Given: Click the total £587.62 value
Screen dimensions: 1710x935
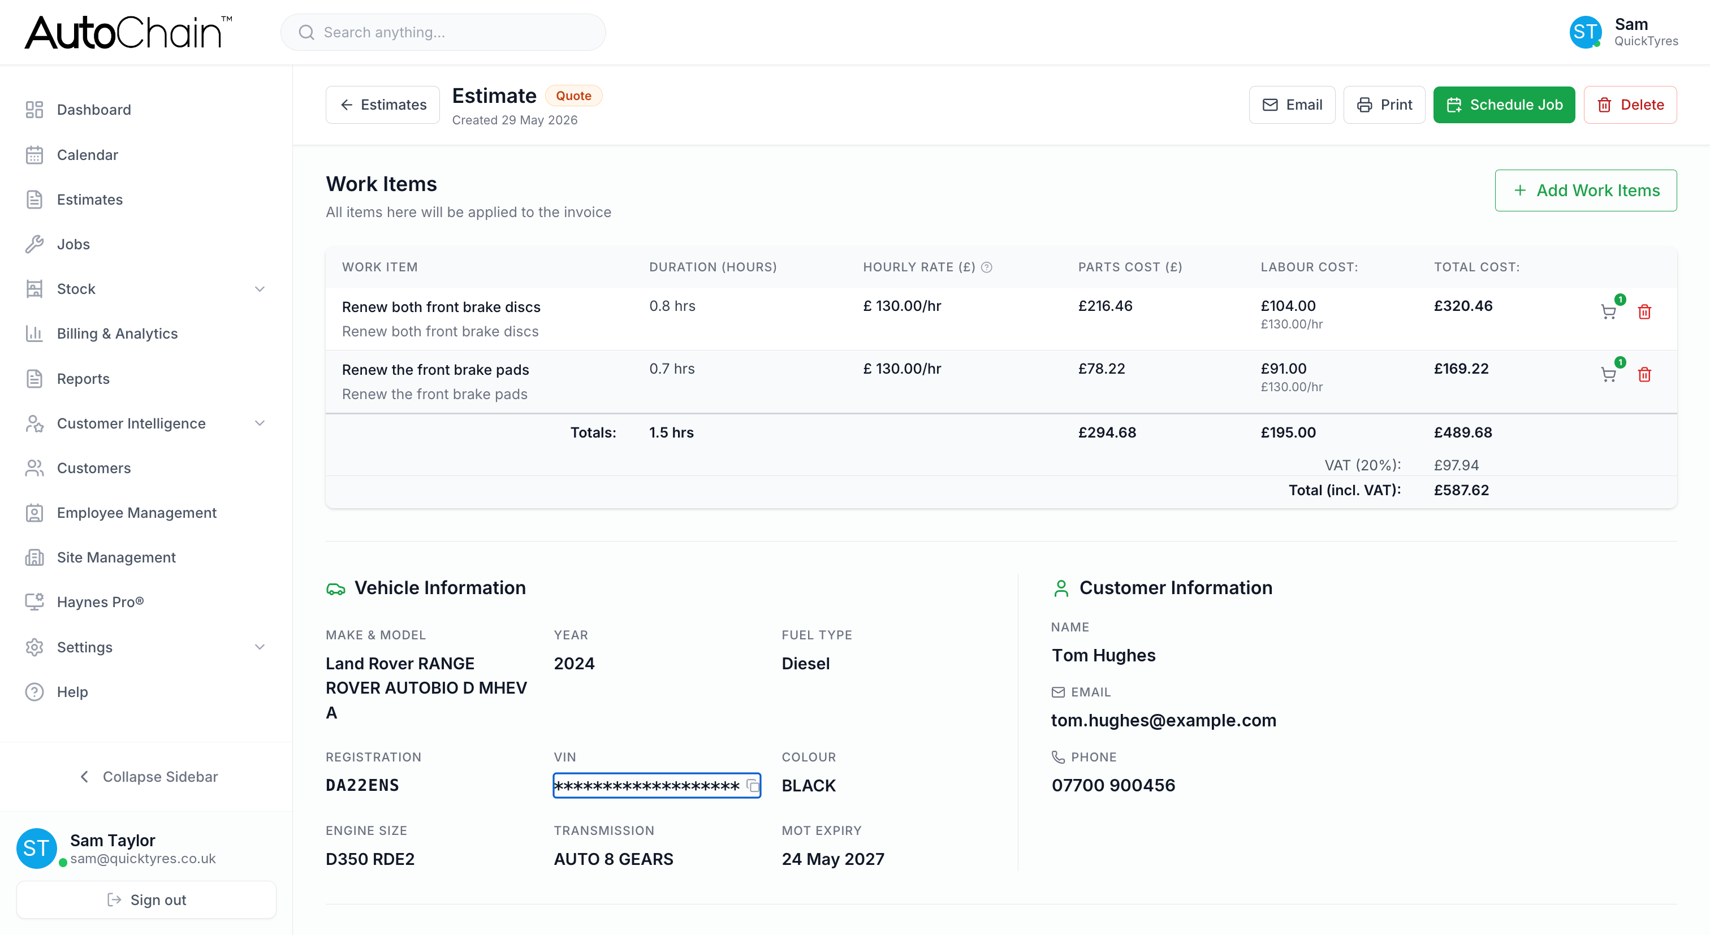Looking at the screenshot, I should 1461,490.
